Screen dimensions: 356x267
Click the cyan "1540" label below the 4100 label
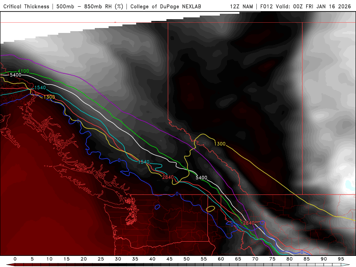pos(40,87)
